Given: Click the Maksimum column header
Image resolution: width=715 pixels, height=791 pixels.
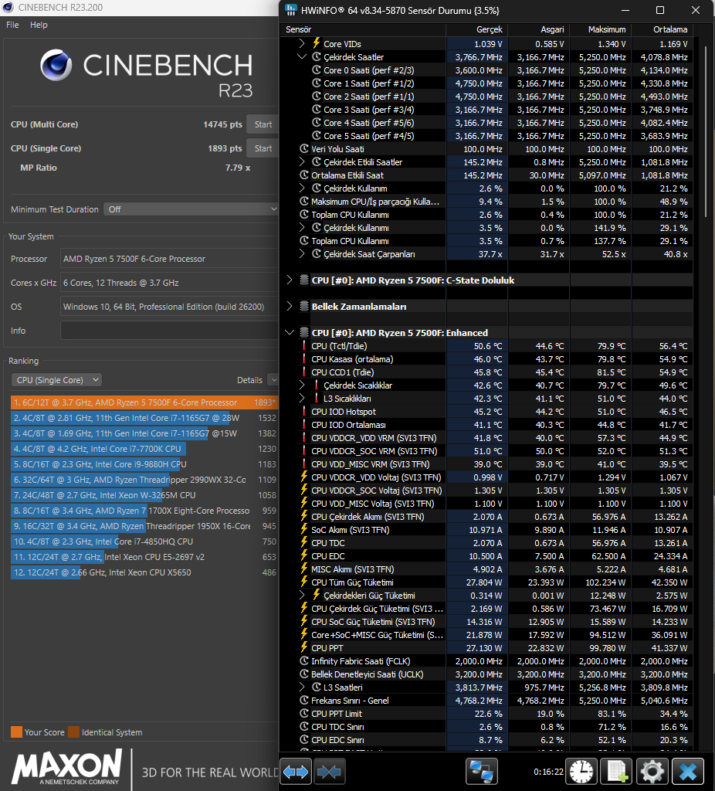Looking at the screenshot, I should [x=600, y=29].
